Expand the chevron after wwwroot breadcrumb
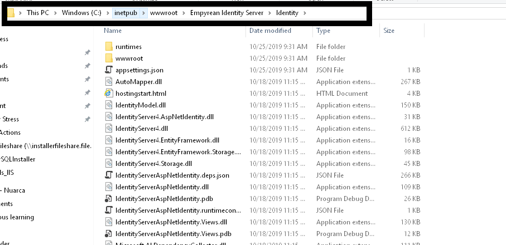The height and width of the screenshot is (245, 506). 184,13
